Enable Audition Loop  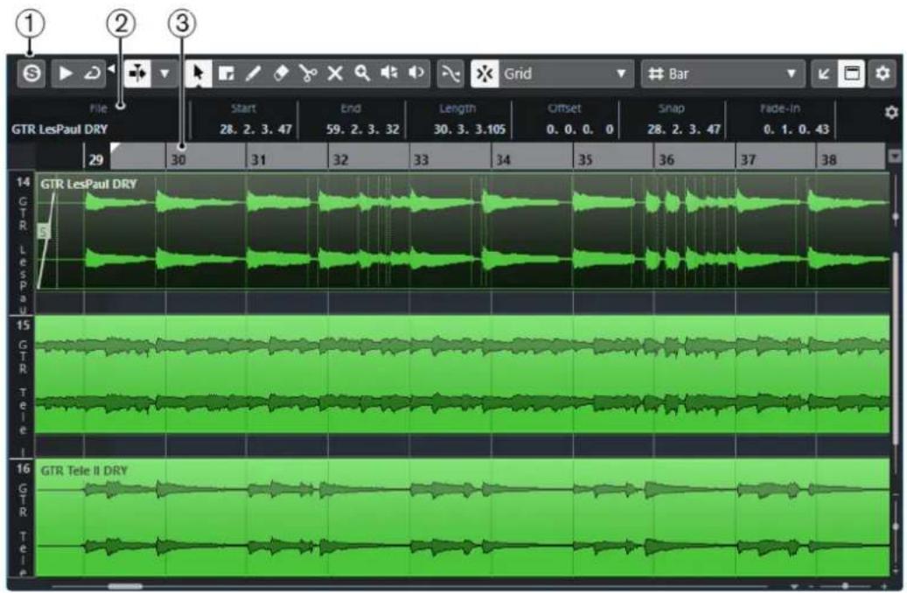(92, 73)
